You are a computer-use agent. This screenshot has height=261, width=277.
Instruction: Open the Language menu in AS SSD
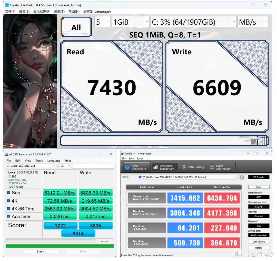pos(54,160)
